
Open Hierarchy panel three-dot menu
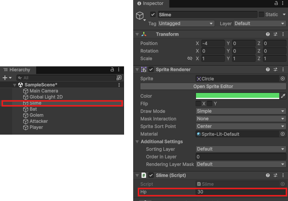(119, 69)
